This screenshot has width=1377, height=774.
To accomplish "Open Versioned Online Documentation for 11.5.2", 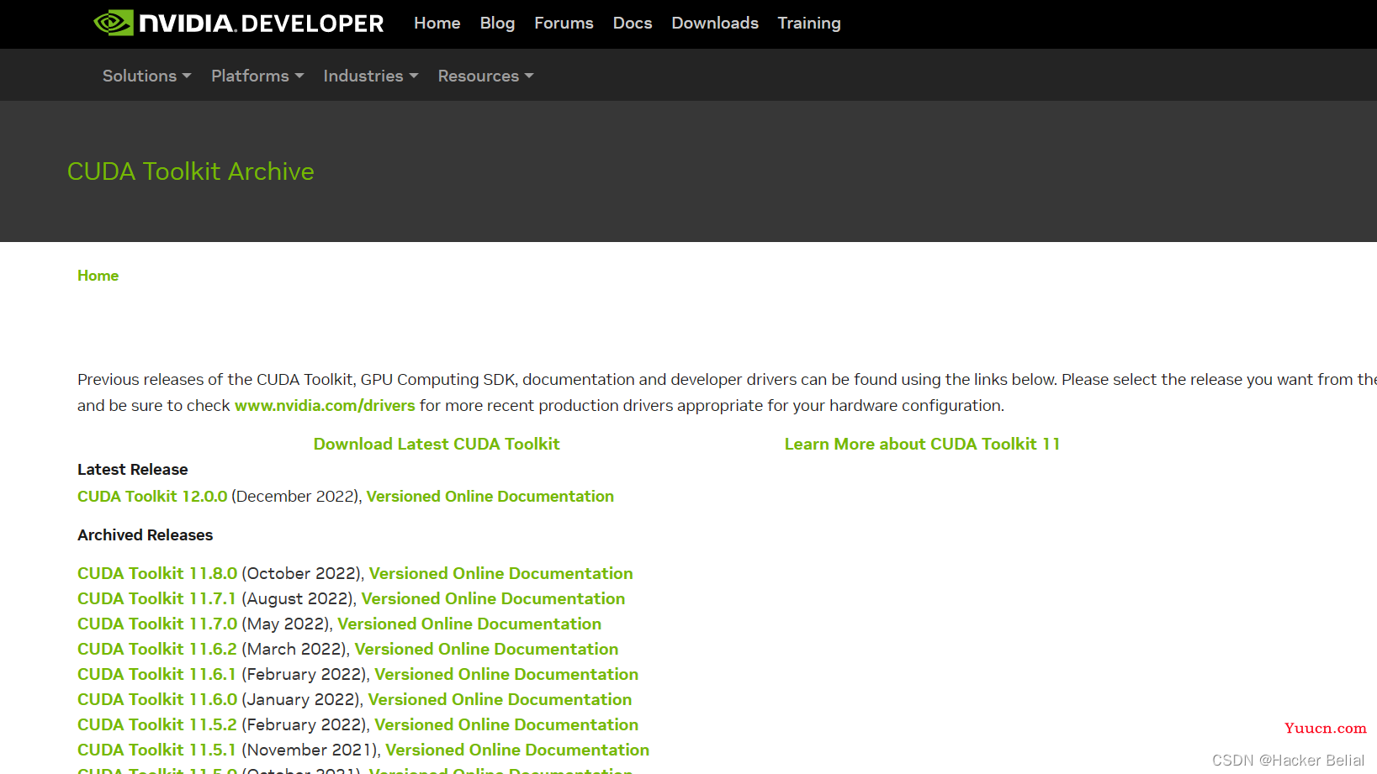I will pos(506,724).
